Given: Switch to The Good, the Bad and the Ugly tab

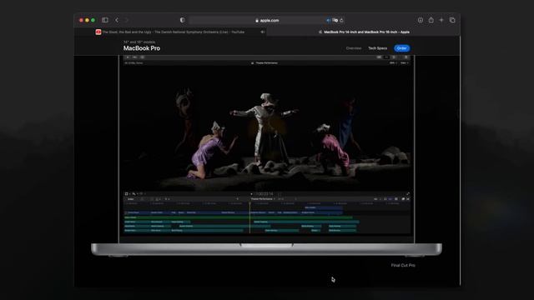Looking at the screenshot, I should 170,32.
